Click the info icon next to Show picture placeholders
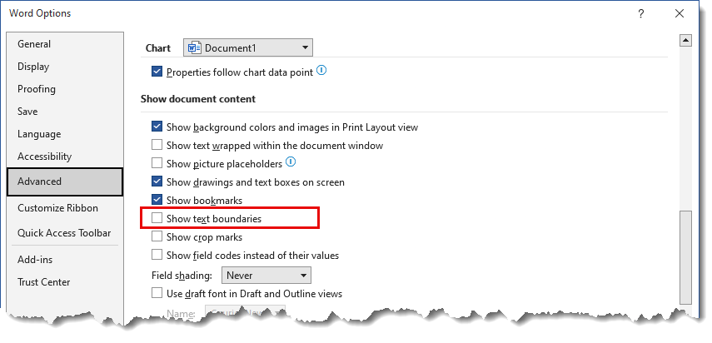This screenshot has height=343, width=712. pyautogui.click(x=291, y=162)
